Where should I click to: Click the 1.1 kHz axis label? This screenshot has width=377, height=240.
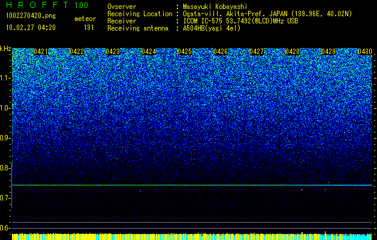(x=5, y=78)
